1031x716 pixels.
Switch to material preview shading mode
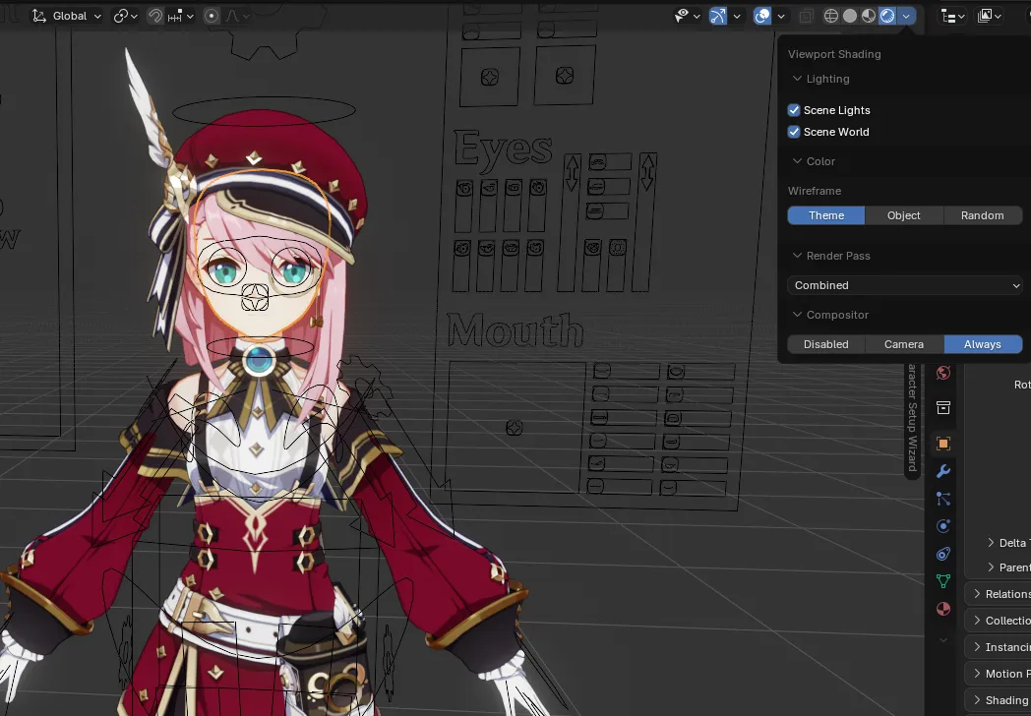tap(869, 16)
